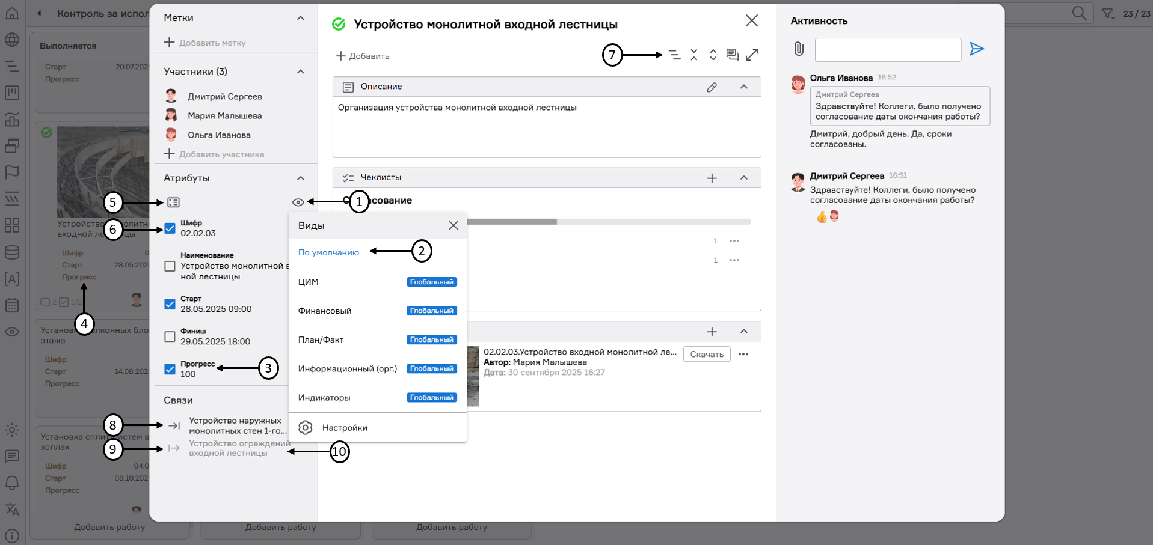Uncheck the Прогресс attribute checkbox
This screenshot has width=1153, height=545.
pyautogui.click(x=170, y=369)
